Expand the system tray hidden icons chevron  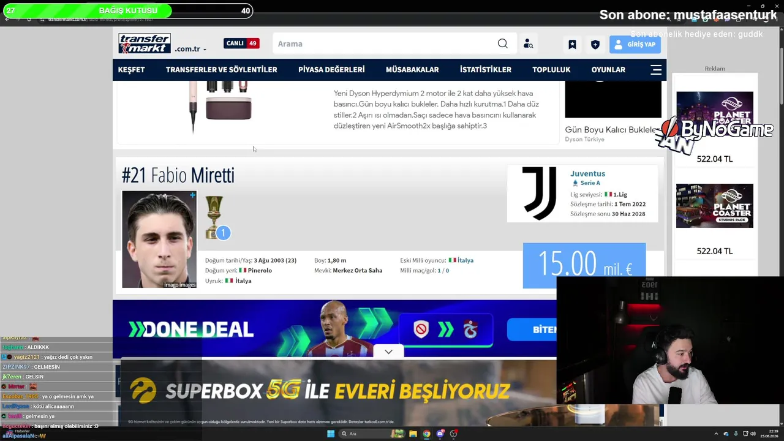716,434
